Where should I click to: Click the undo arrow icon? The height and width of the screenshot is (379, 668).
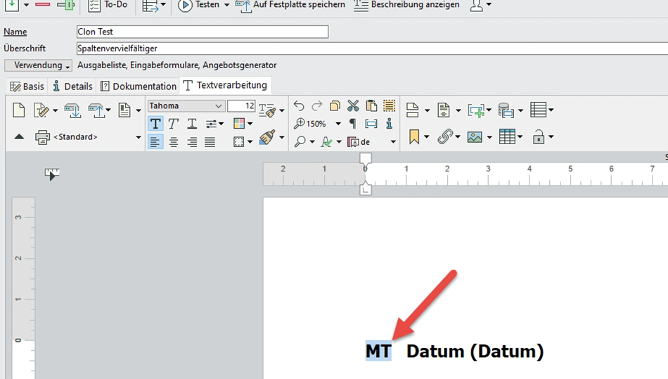click(299, 106)
